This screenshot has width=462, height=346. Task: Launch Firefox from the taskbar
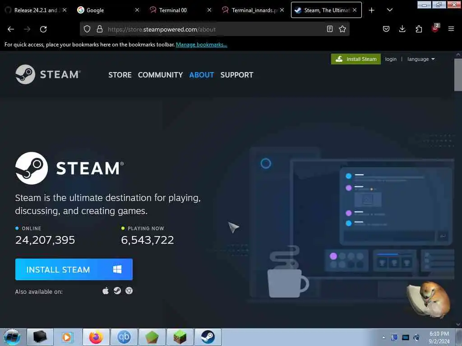(96, 337)
